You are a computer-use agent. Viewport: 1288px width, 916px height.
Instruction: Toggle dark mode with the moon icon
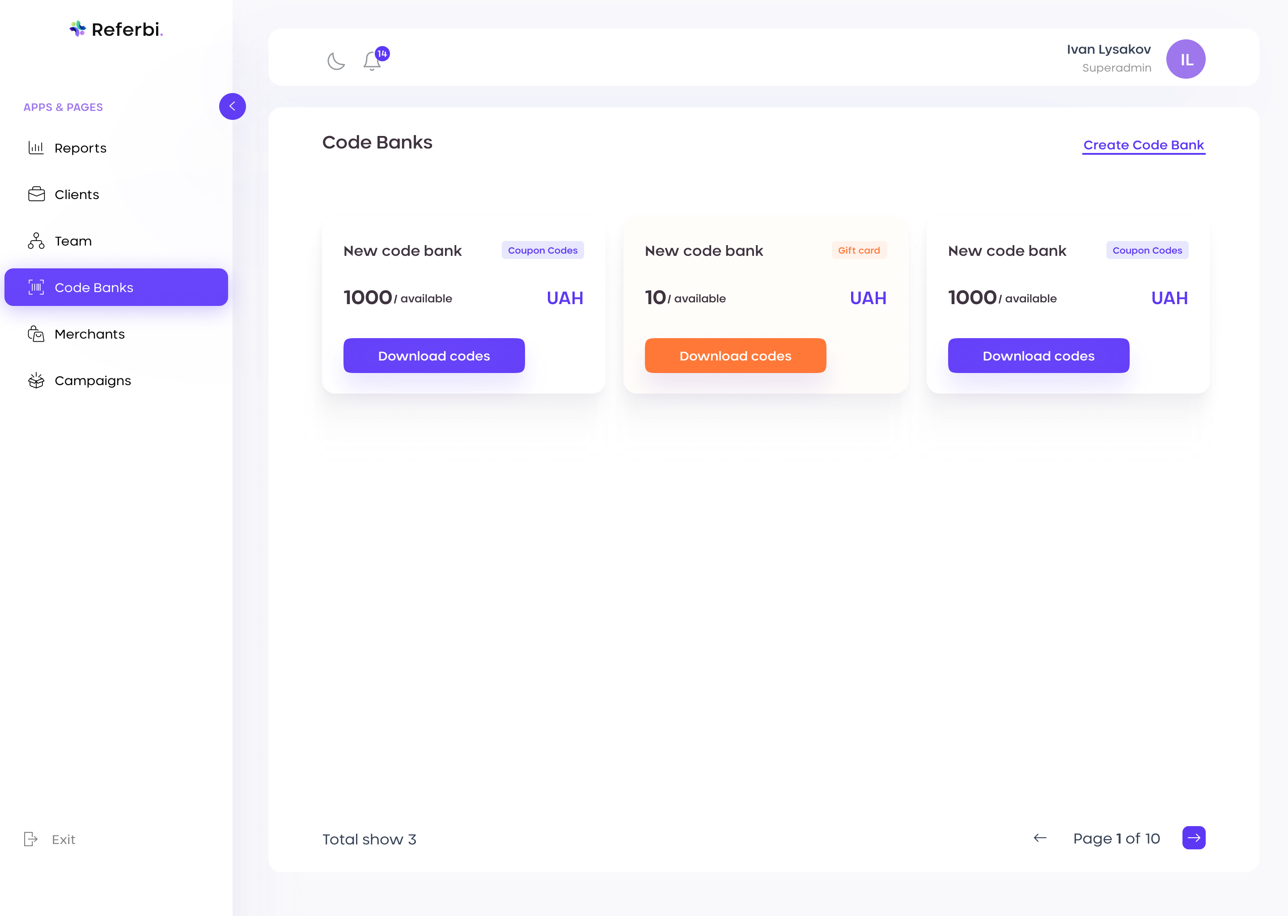(336, 60)
